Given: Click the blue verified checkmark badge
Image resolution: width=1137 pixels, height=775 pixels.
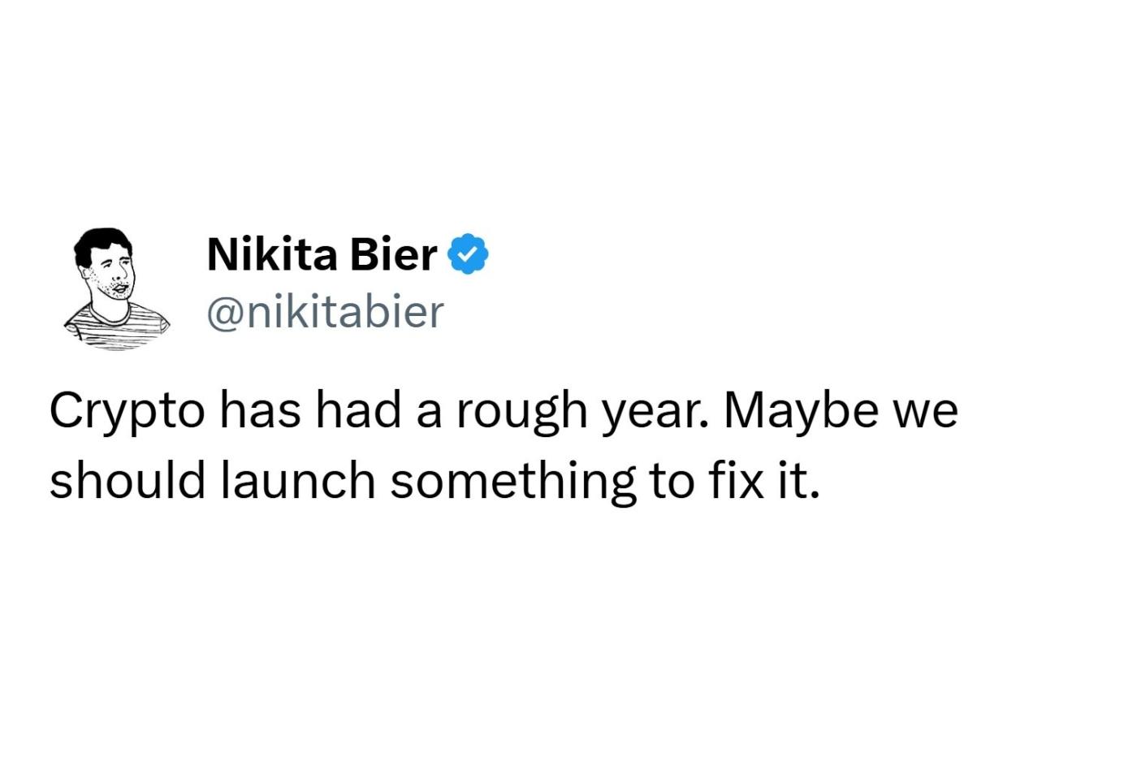Looking at the screenshot, I should [x=469, y=254].
